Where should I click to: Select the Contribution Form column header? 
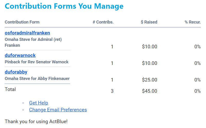[x=22, y=22]
